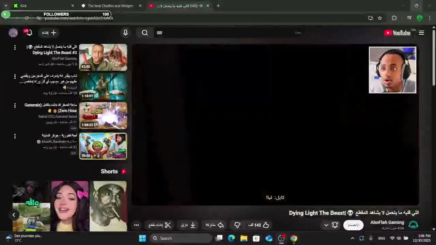Download the video with download arrow button
Viewport: 436px width, 245px height.
point(188,225)
